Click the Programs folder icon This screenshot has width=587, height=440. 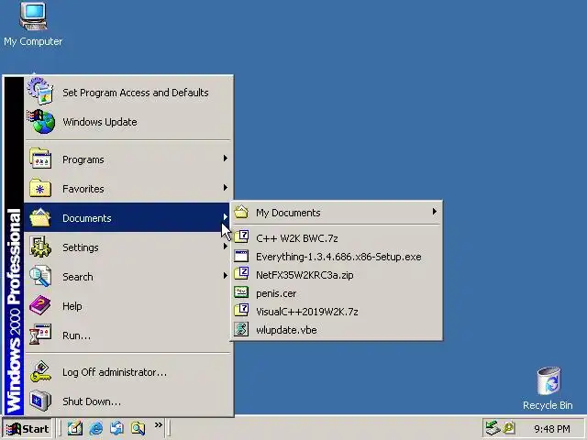(40, 159)
